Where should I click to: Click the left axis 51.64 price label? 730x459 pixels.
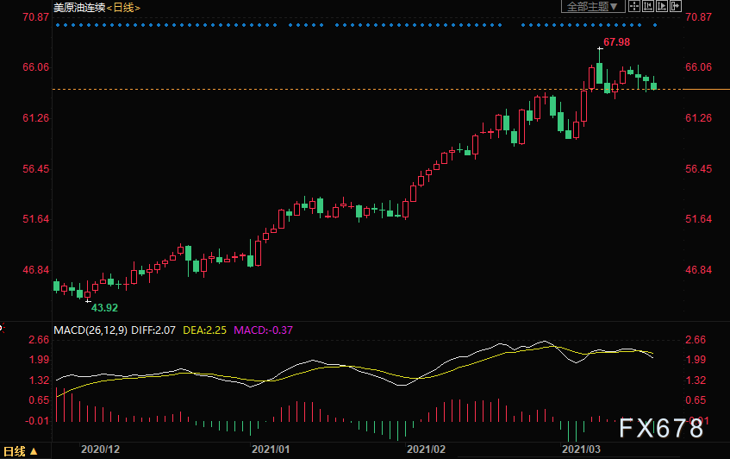click(x=36, y=219)
